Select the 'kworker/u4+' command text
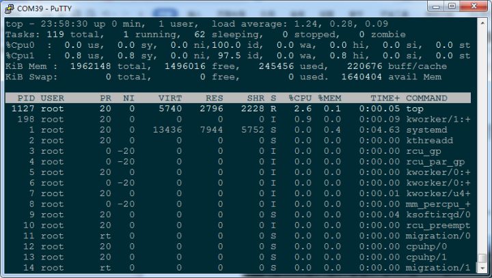492x278 pixels. [438, 193]
